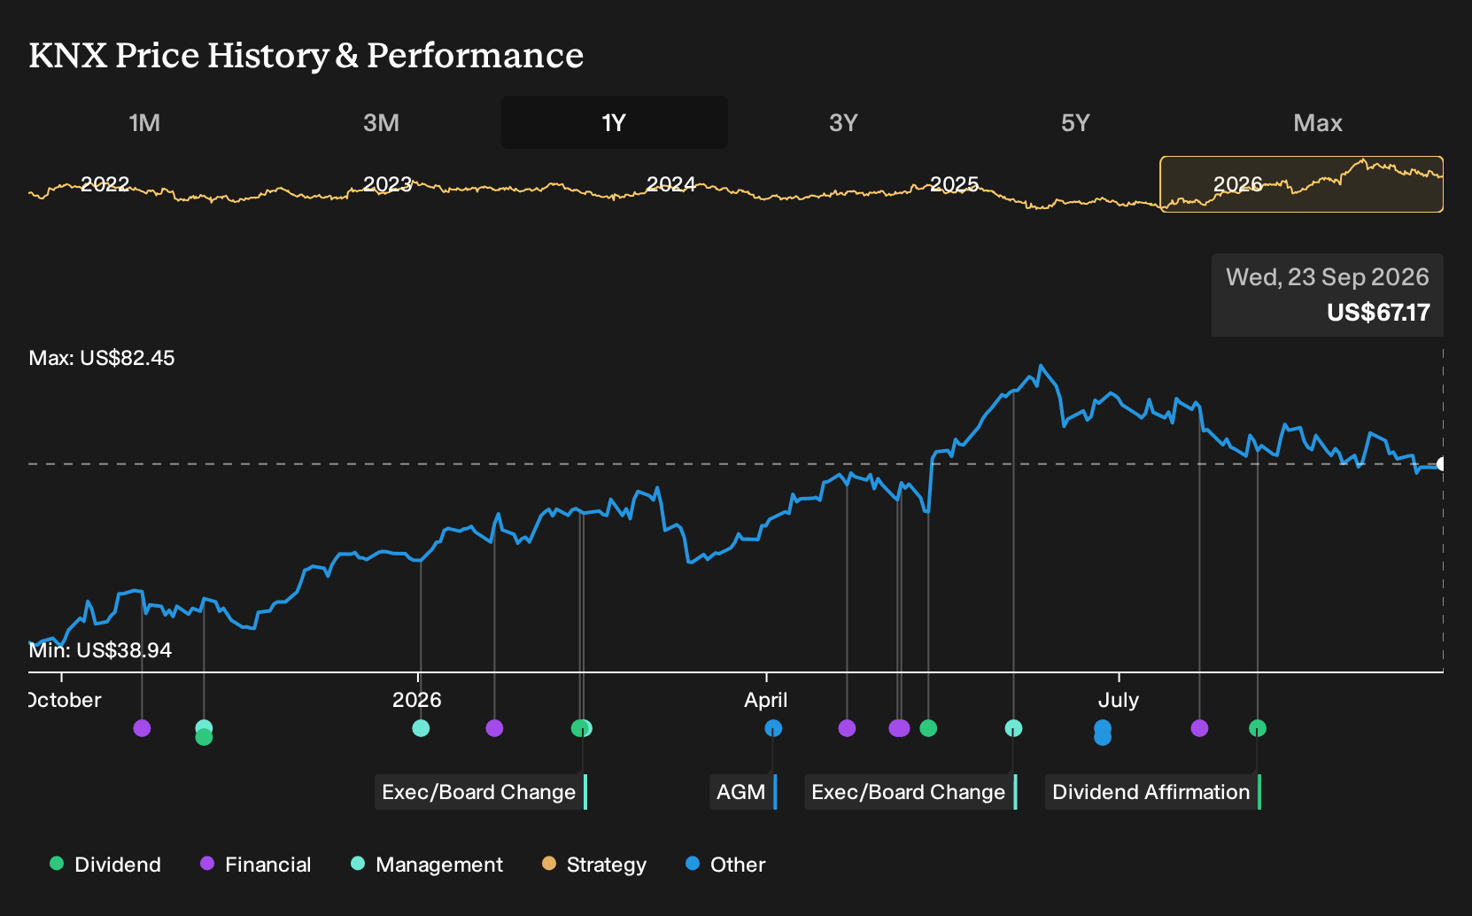Open the AGM event label
The image size is (1472, 916).
pos(743,792)
